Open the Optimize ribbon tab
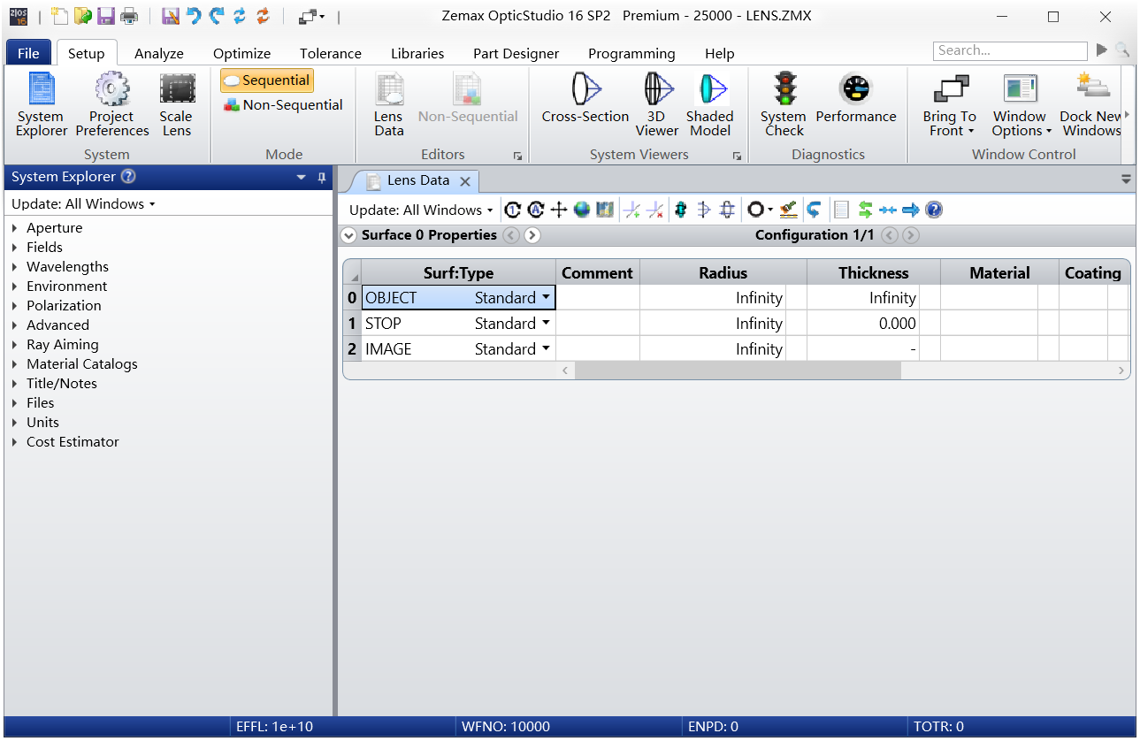1140x741 pixels. click(x=241, y=54)
